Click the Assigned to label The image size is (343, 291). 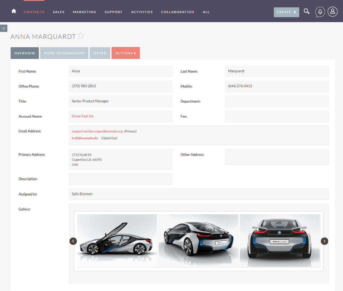pos(28,194)
